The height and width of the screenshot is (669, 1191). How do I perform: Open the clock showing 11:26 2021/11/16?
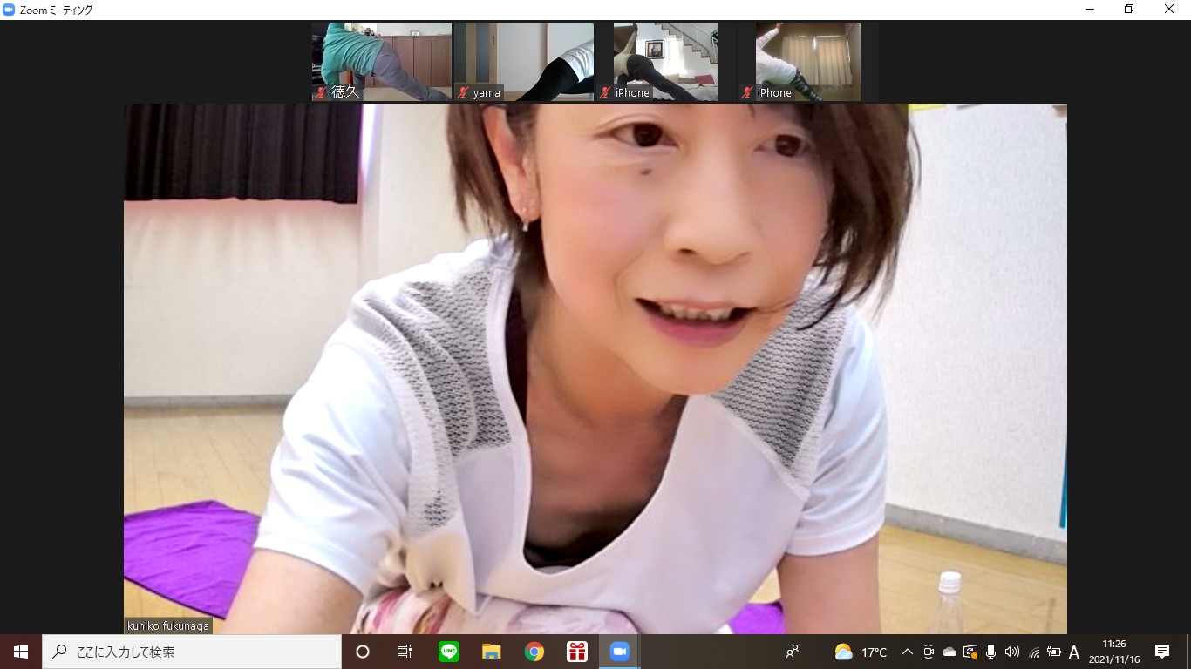pyautogui.click(x=1113, y=652)
